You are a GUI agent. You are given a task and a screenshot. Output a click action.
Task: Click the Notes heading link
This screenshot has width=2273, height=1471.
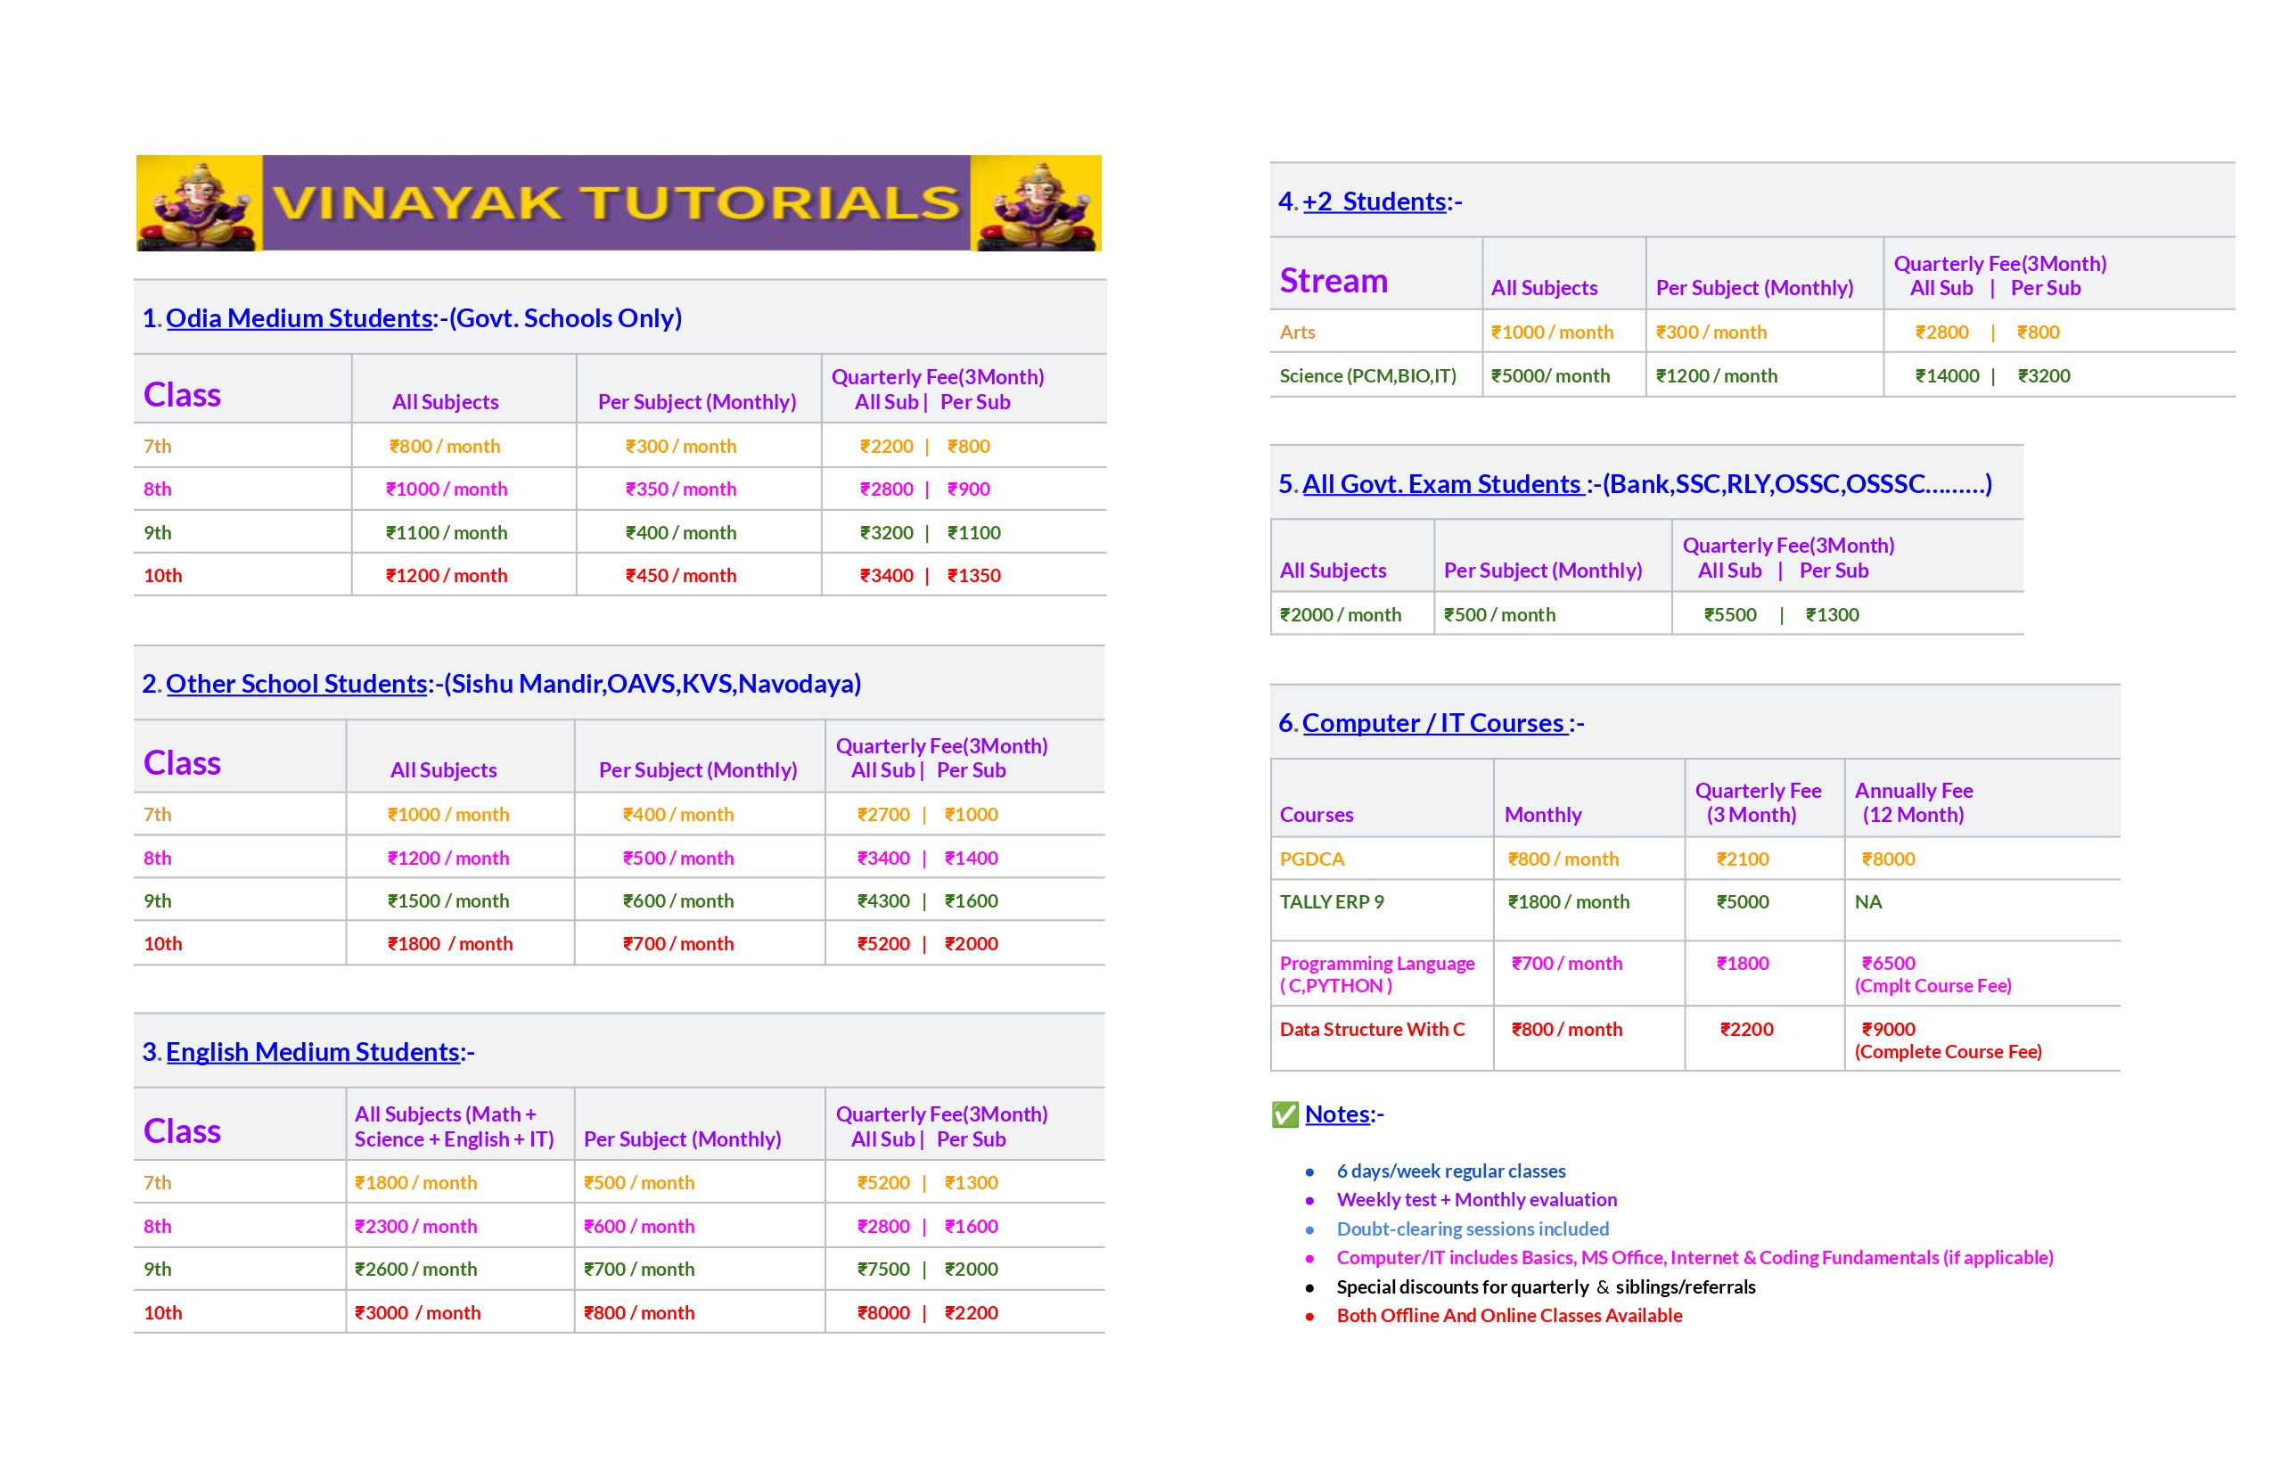coord(1338,1114)
